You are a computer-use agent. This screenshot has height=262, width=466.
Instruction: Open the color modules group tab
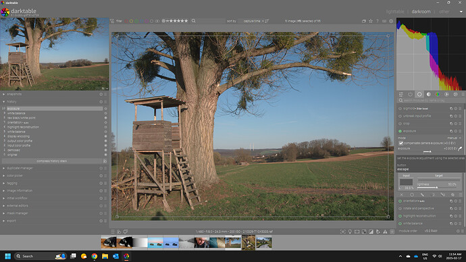(438, 94)
